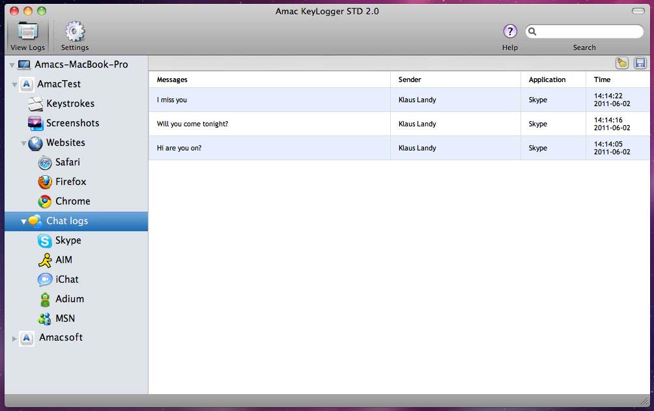
Task: Select the Safari label under Websites
Action: click(68, 162)
